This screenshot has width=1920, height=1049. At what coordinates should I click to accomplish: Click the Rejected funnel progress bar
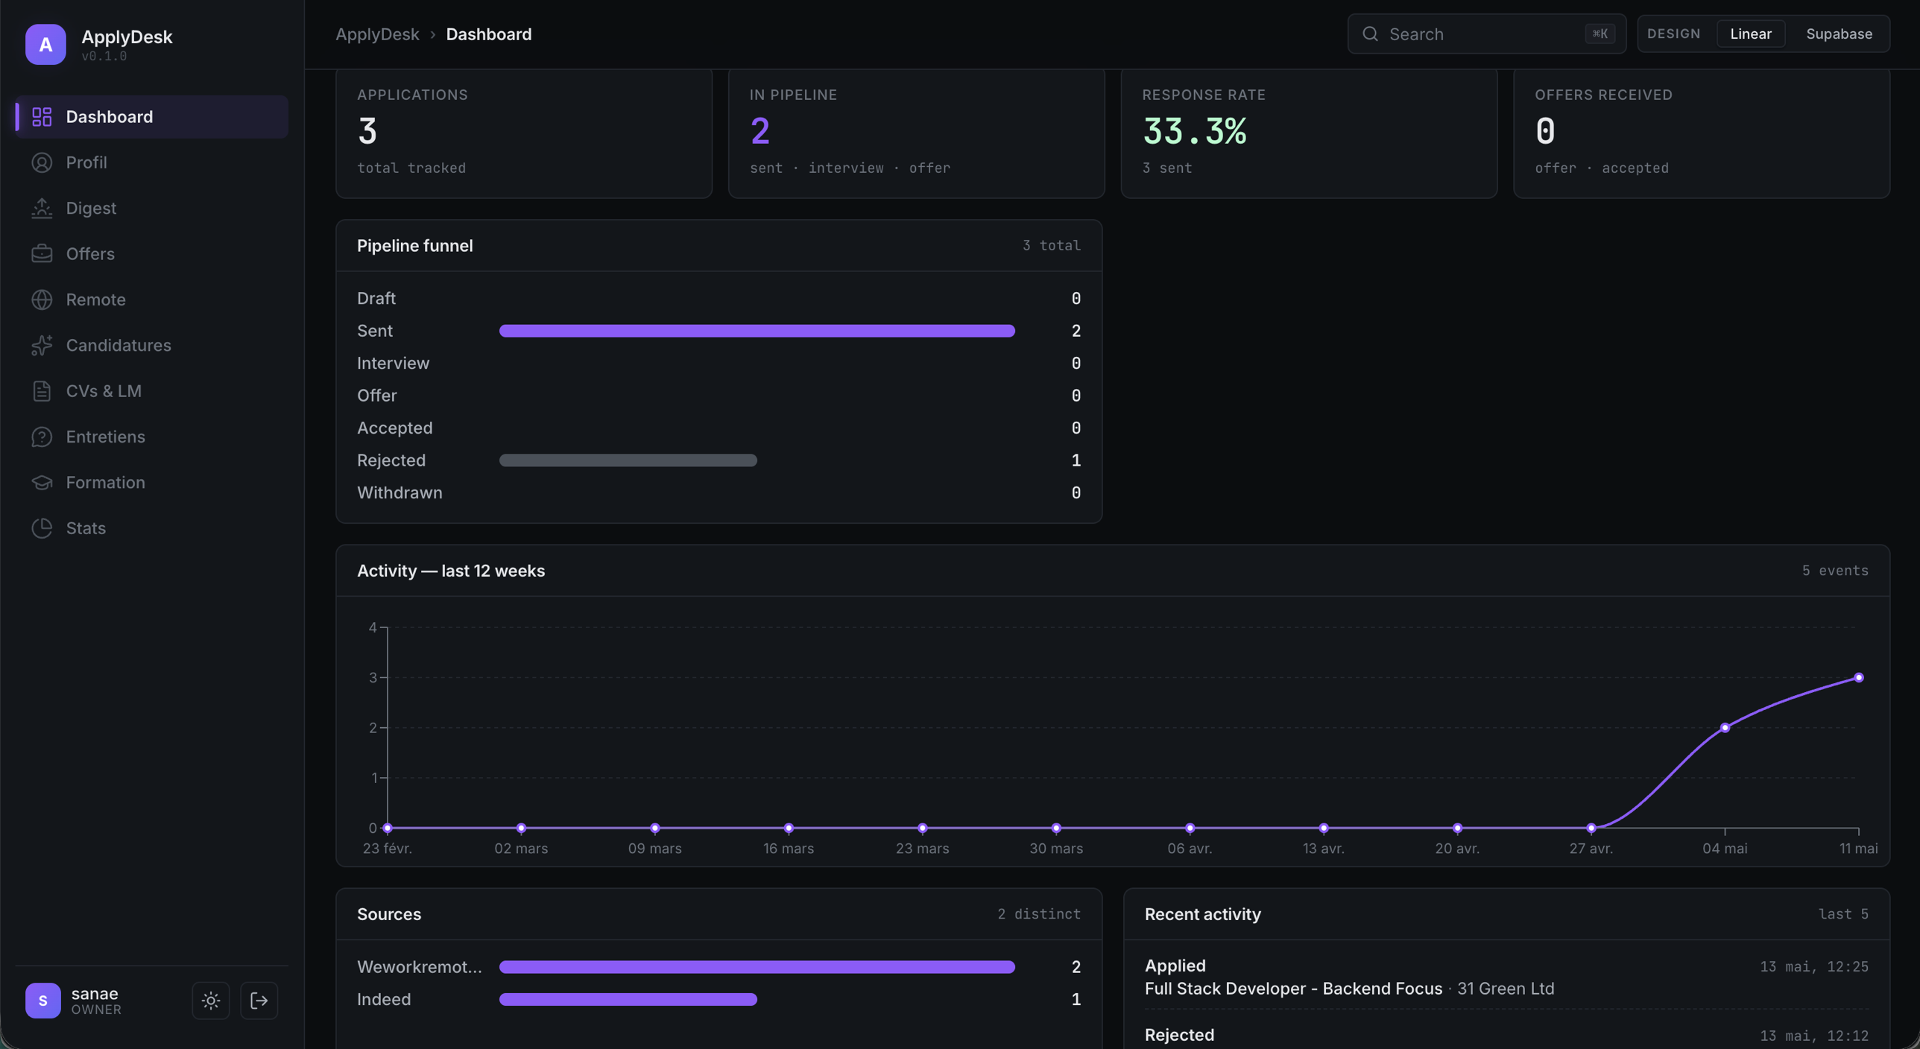pyautogui.click(x=628, y=460)
